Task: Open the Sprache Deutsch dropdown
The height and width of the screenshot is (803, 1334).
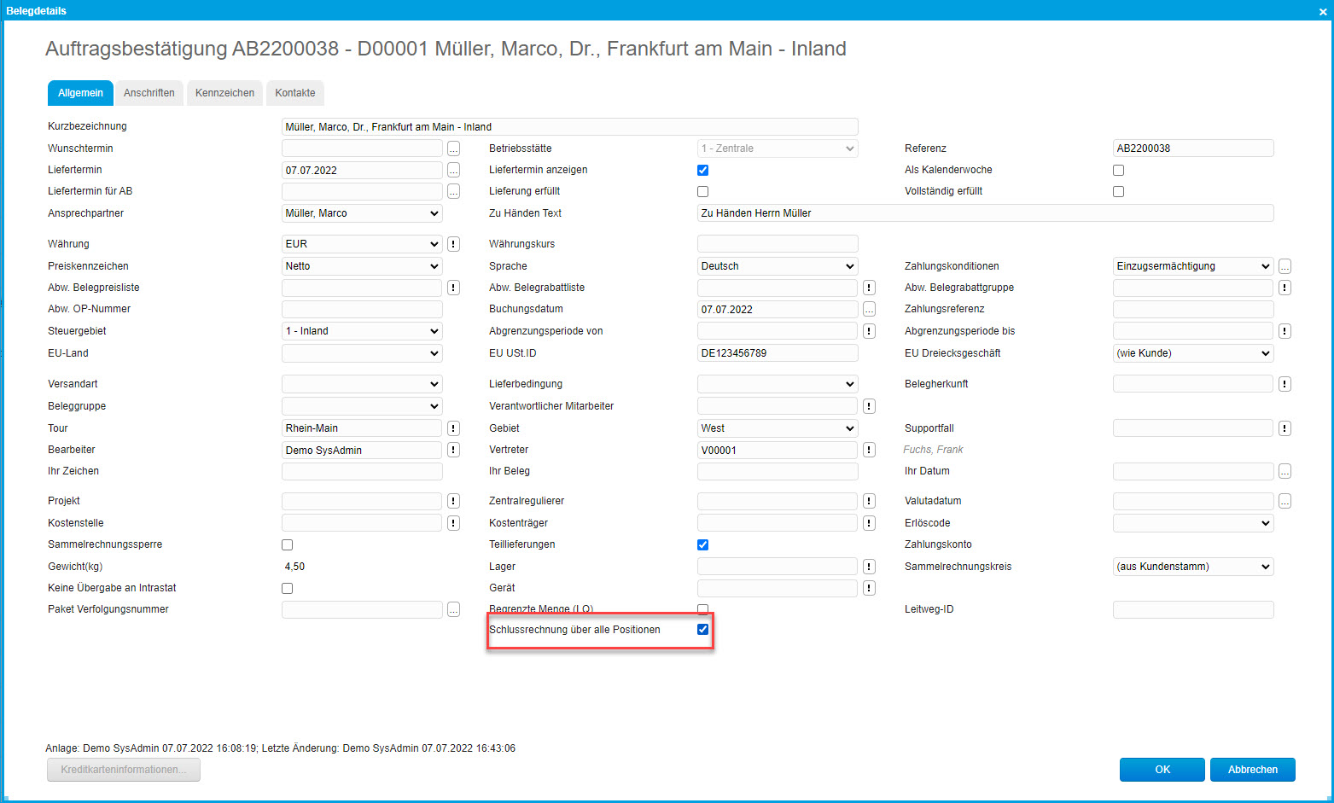Action: point(778,266)
